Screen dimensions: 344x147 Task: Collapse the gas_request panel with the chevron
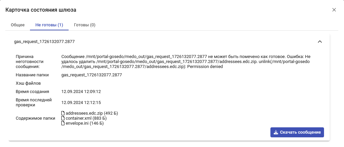pos(320,41)
